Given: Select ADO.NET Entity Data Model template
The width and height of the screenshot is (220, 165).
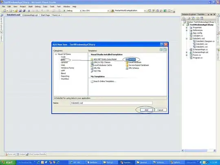Looking at the screenshot, I should 104,59.
